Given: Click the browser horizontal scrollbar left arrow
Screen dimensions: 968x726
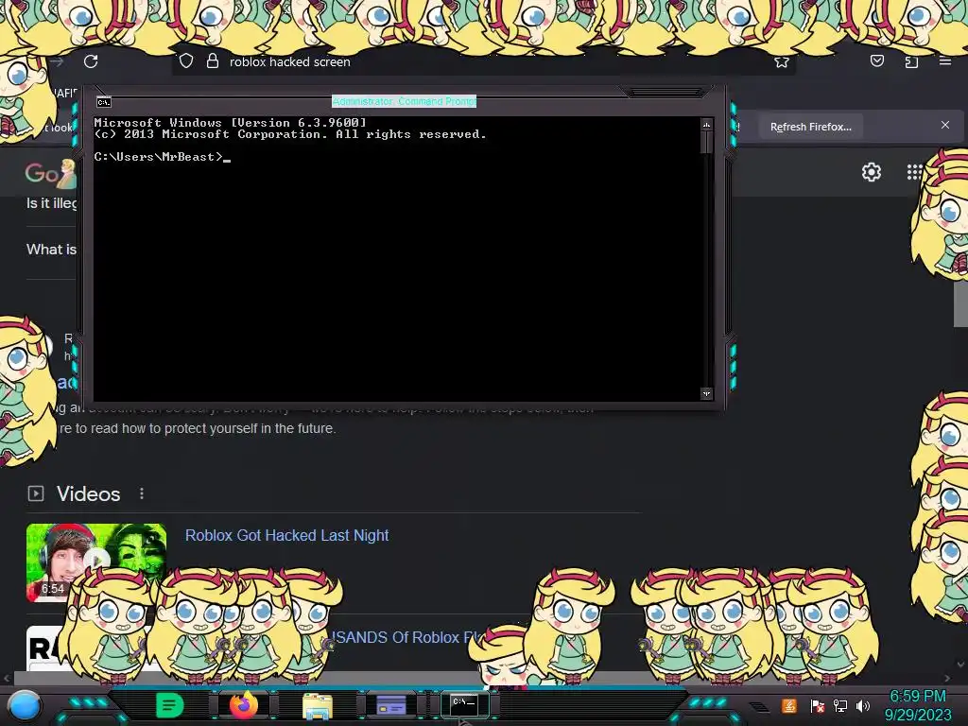Looking at the screenshot, I should pyautogui.click(x=7, y=678).
